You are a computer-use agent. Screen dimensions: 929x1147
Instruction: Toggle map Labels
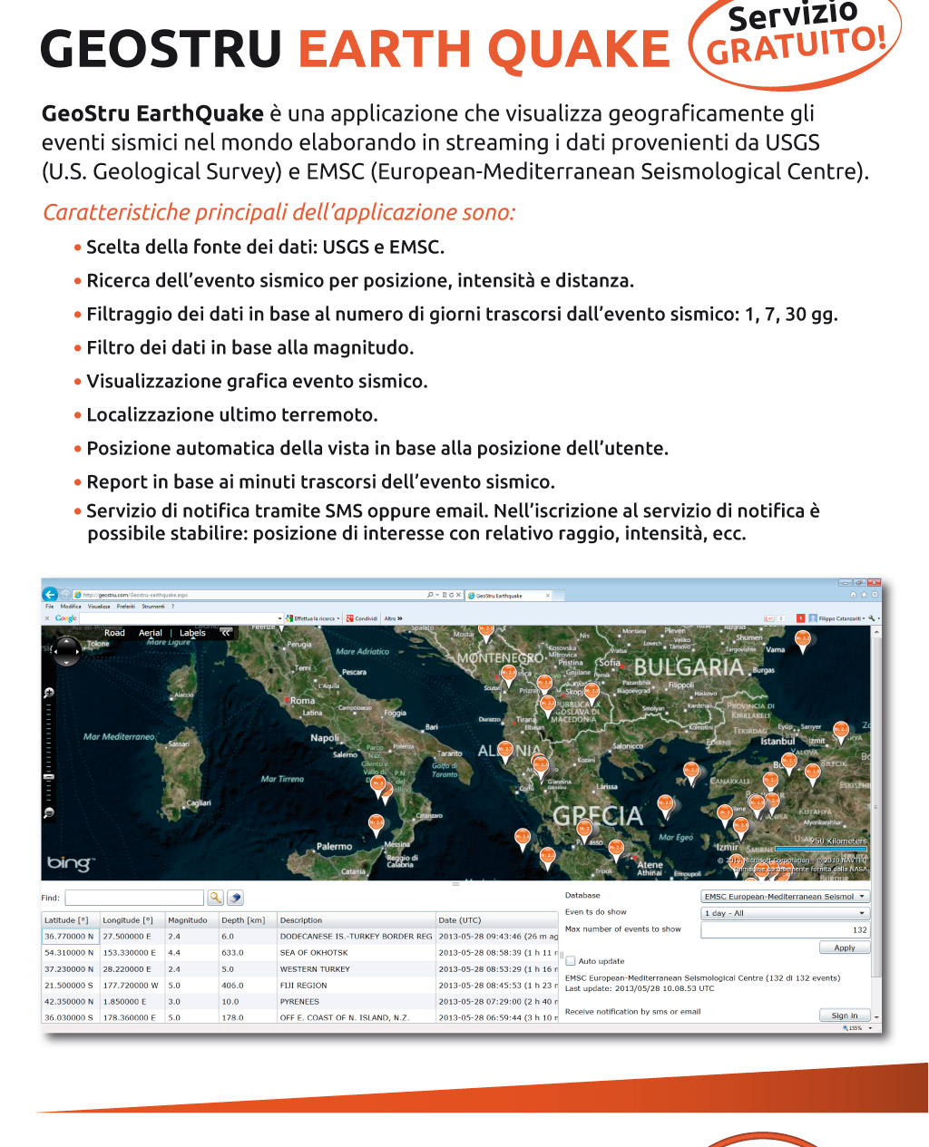[x=192, y=633]
